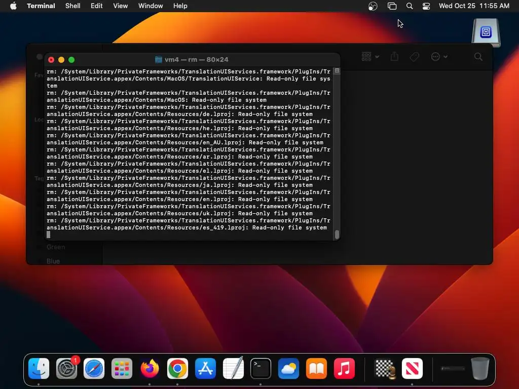Open the Terminal application menu

pos(41,6)
